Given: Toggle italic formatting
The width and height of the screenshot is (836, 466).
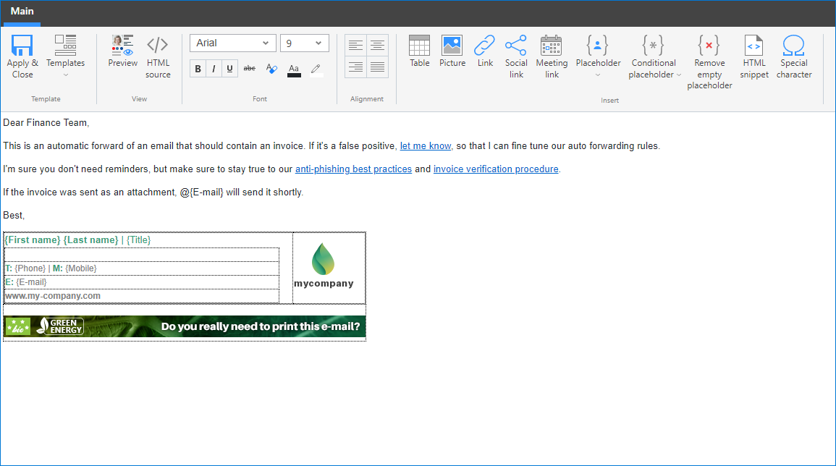Looking at the screenshot, I should point(214,68).
